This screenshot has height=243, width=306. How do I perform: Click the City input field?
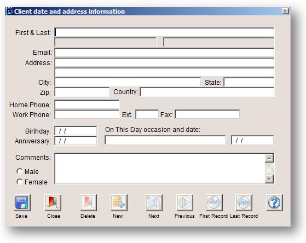pyautogui.click(x=128, y=82)
